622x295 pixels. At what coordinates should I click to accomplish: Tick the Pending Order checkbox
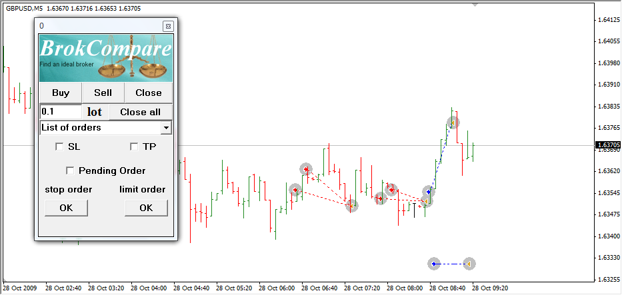(x=71, y=170)
